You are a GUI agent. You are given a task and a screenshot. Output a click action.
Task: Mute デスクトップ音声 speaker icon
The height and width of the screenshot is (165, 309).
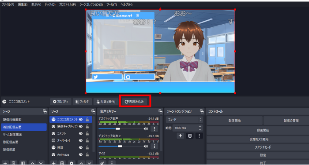coord(146,129)
